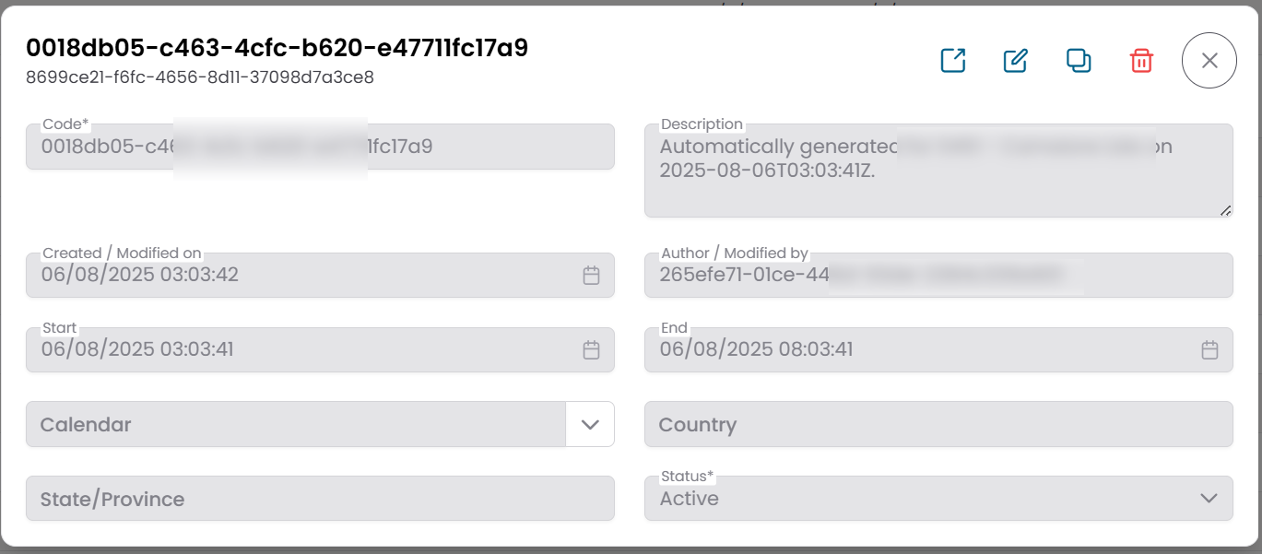The width and height of the screenshot is (1262, 554).
Task: Open the End date calendar picker
Action: (1209, 350)
